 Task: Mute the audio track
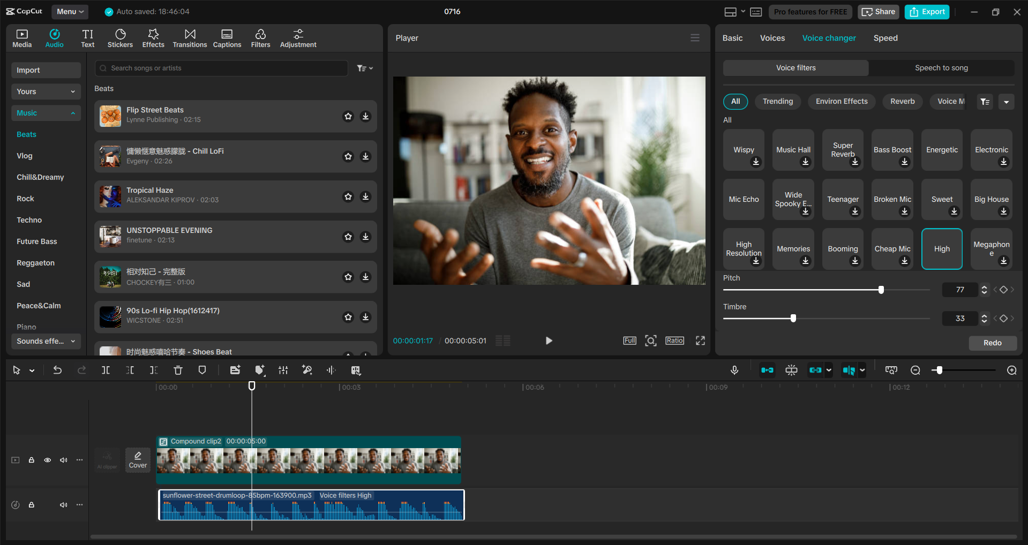[x=64, y=505]
